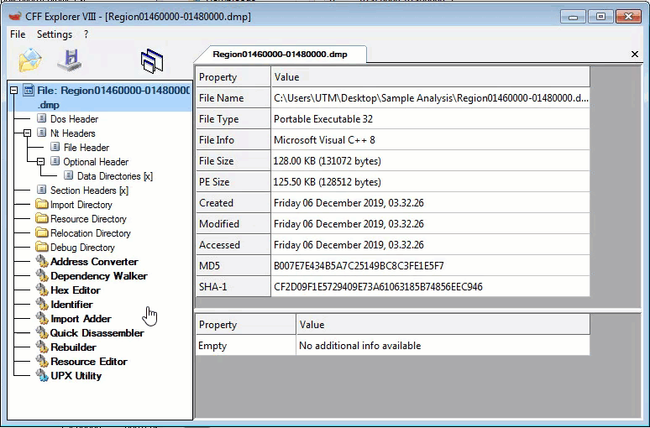Click the Data Directories page icon
This screenshot has height=428, width=650.
coord(68,175)
